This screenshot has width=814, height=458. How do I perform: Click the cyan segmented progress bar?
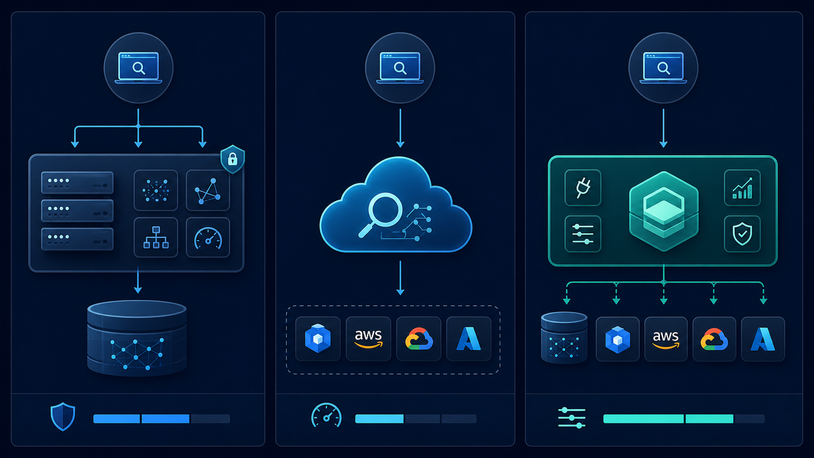416,419
